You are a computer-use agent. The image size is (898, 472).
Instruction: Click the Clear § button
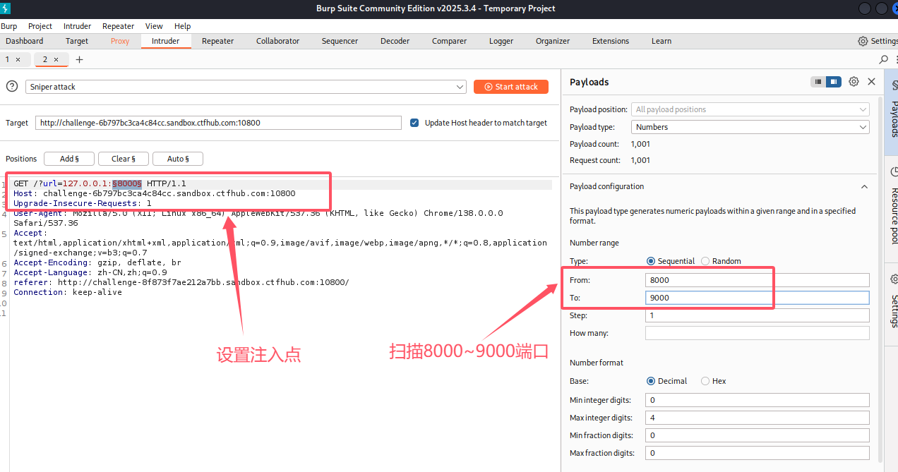(x=124, y=159)
